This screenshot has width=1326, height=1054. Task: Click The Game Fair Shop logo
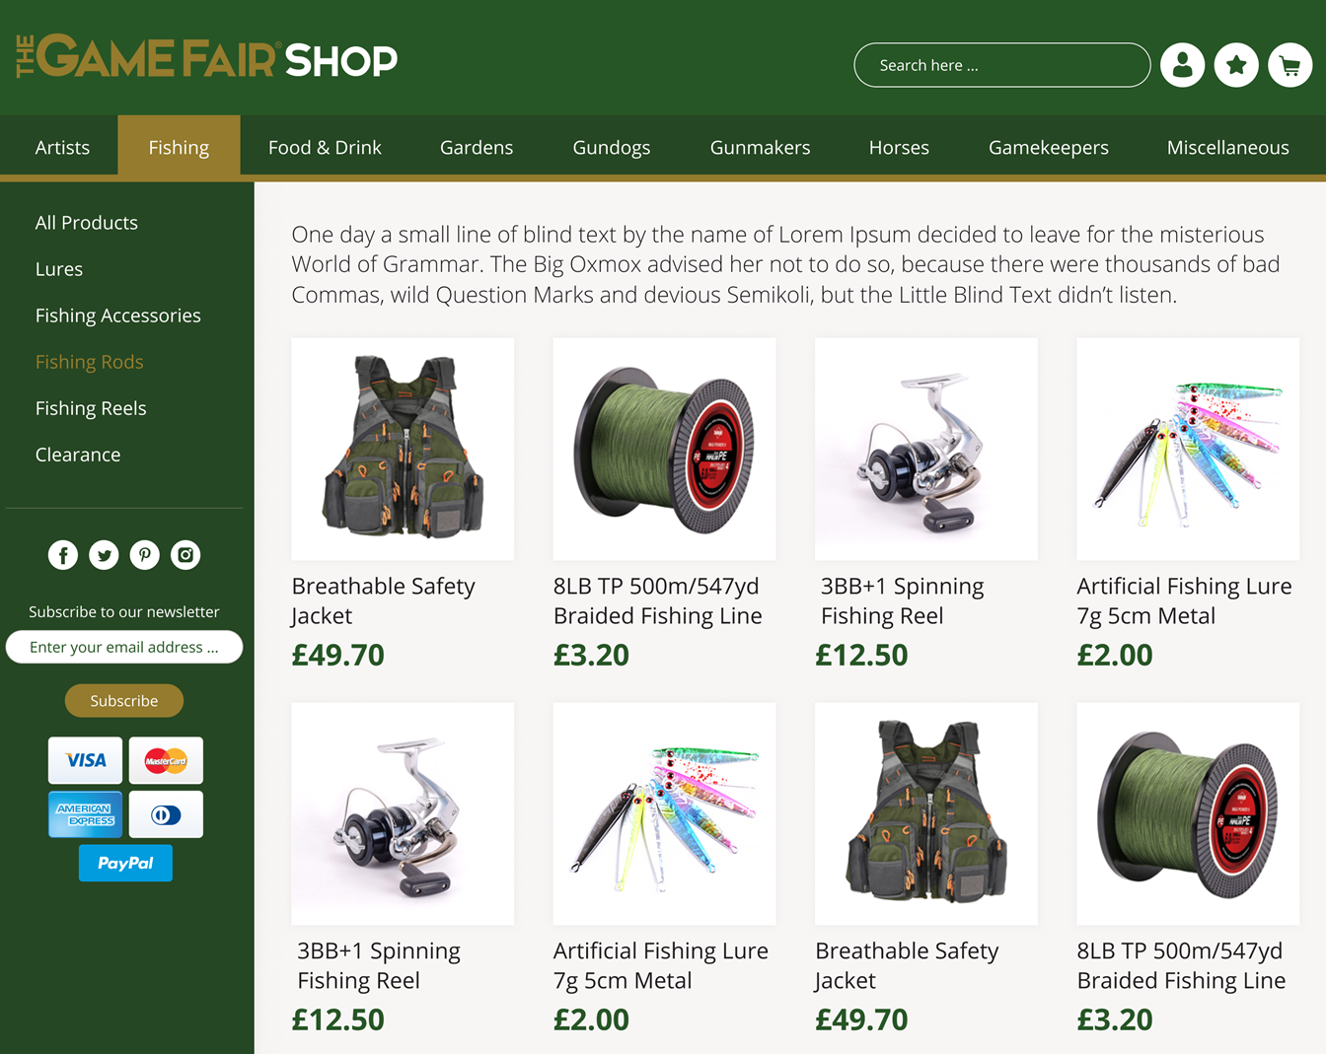click(x=206, y=59)
